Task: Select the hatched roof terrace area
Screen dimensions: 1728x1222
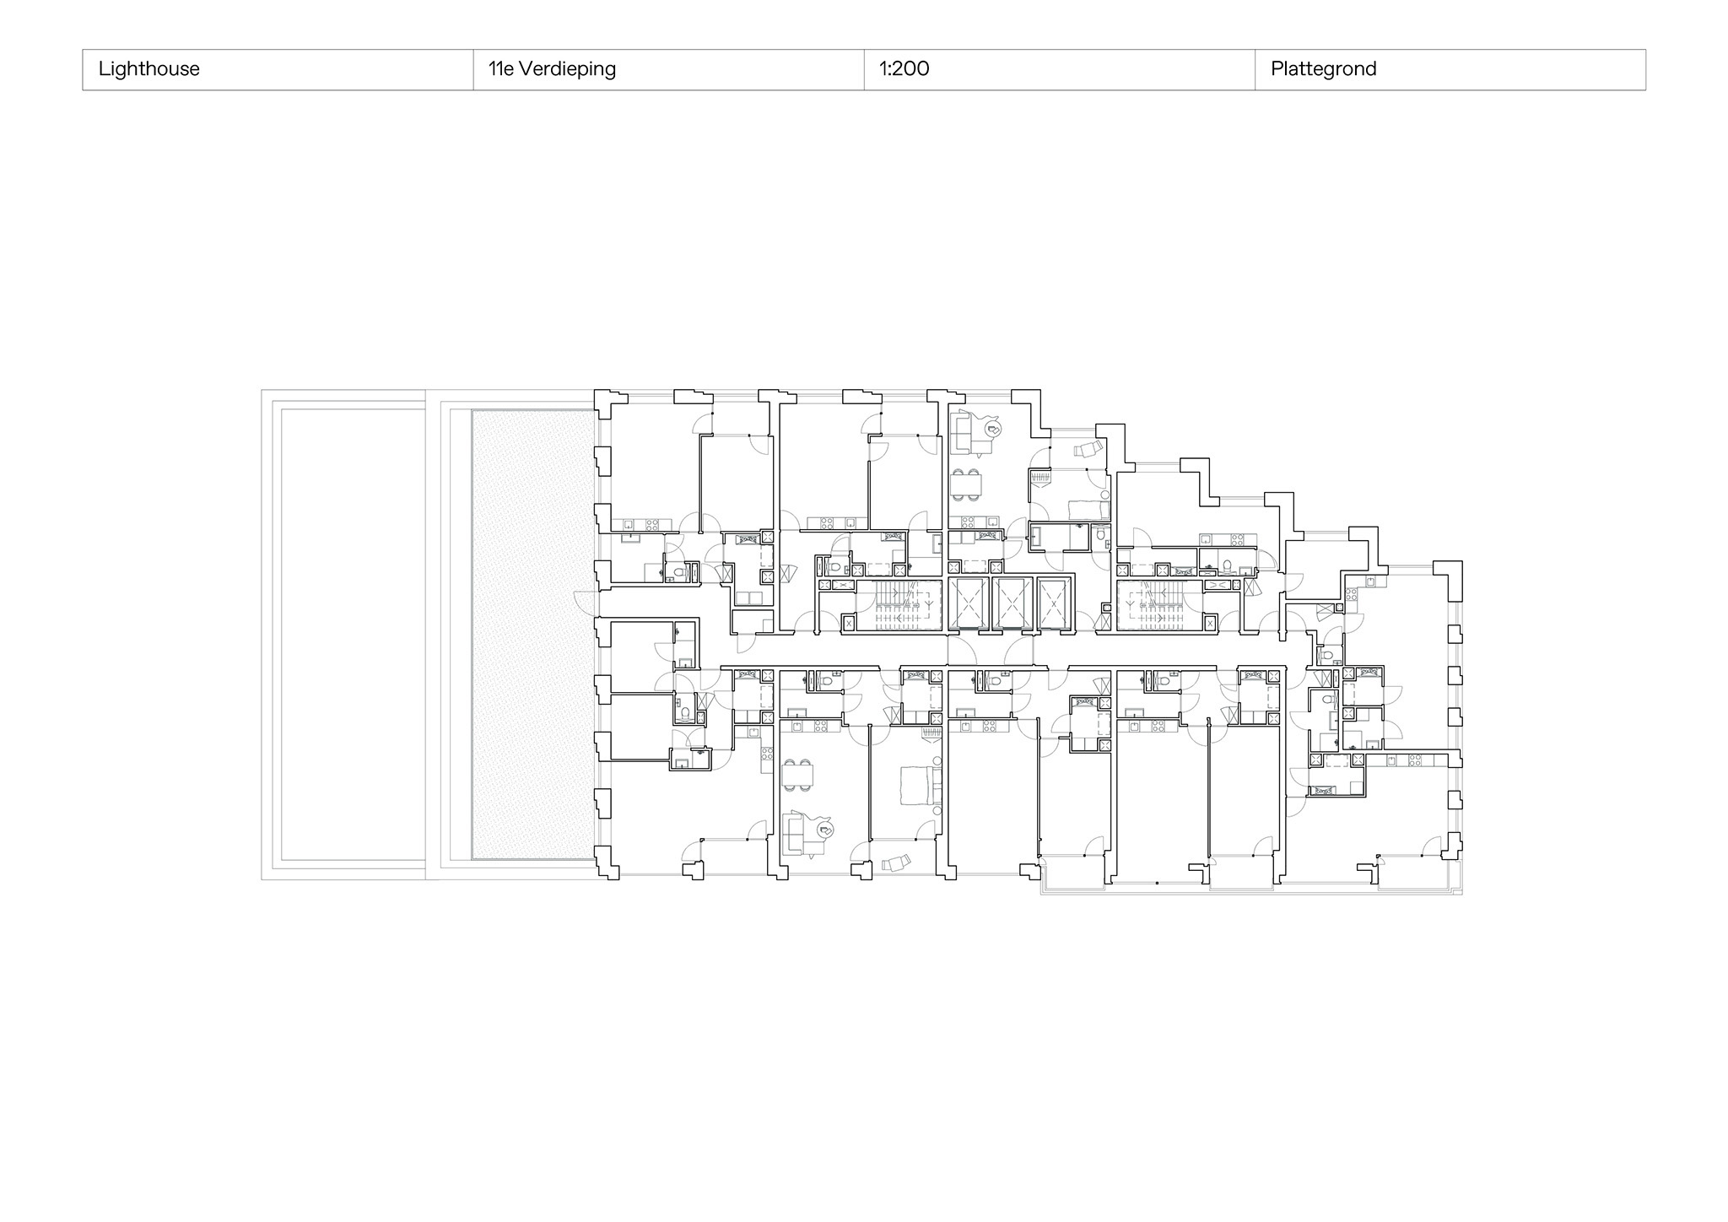Action: (x=533, y=635)
